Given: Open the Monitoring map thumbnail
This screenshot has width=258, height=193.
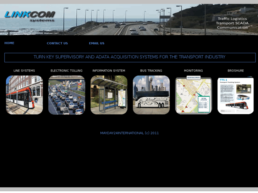Looking at the screenshot, I should pyautogui.click(x=193, y=95).
